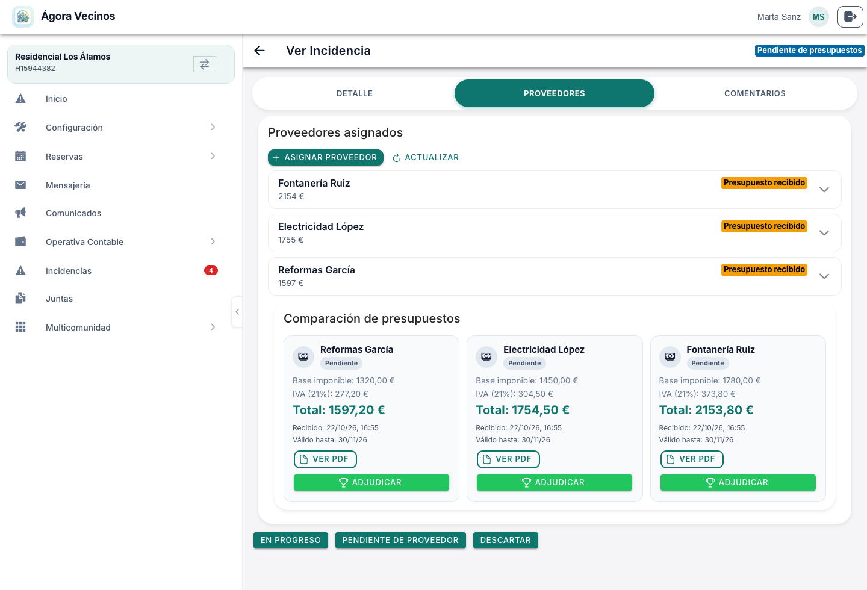The width and height of the screenshot is (867, 590).
Task: Click the Inicio warning triangle icon
Action: (x=20, y=99)
